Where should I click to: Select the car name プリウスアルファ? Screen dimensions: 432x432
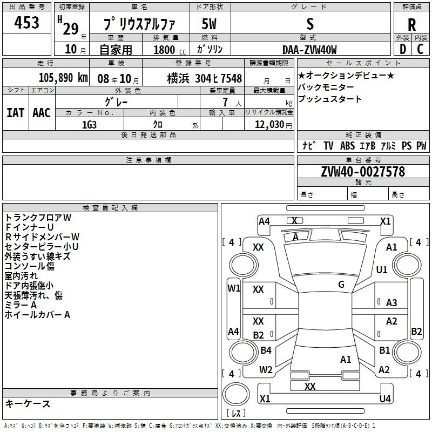point(139,24)
